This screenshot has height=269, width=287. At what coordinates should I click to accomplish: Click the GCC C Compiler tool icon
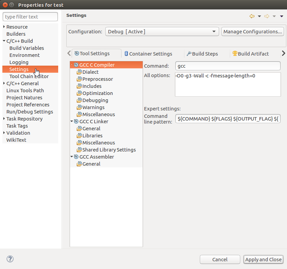(x=76, y=65)
